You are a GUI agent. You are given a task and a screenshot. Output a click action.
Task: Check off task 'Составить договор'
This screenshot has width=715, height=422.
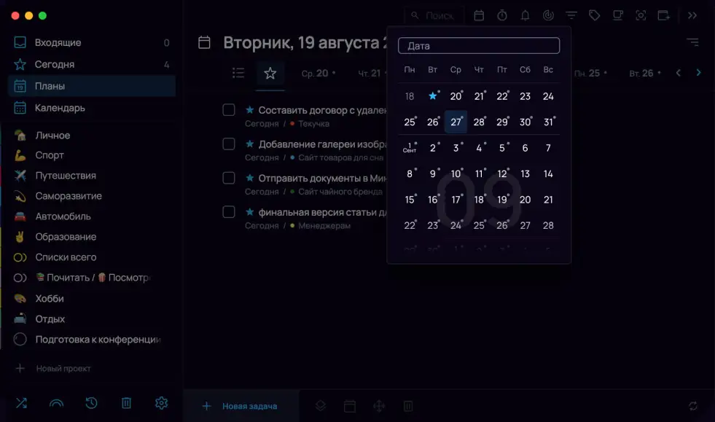tap(229, 110)
